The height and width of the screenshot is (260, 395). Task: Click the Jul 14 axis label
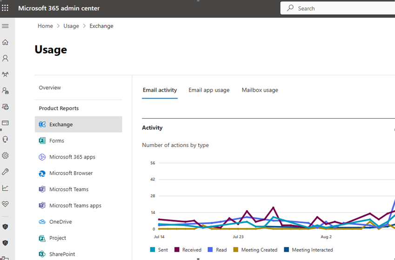point(159,237)
